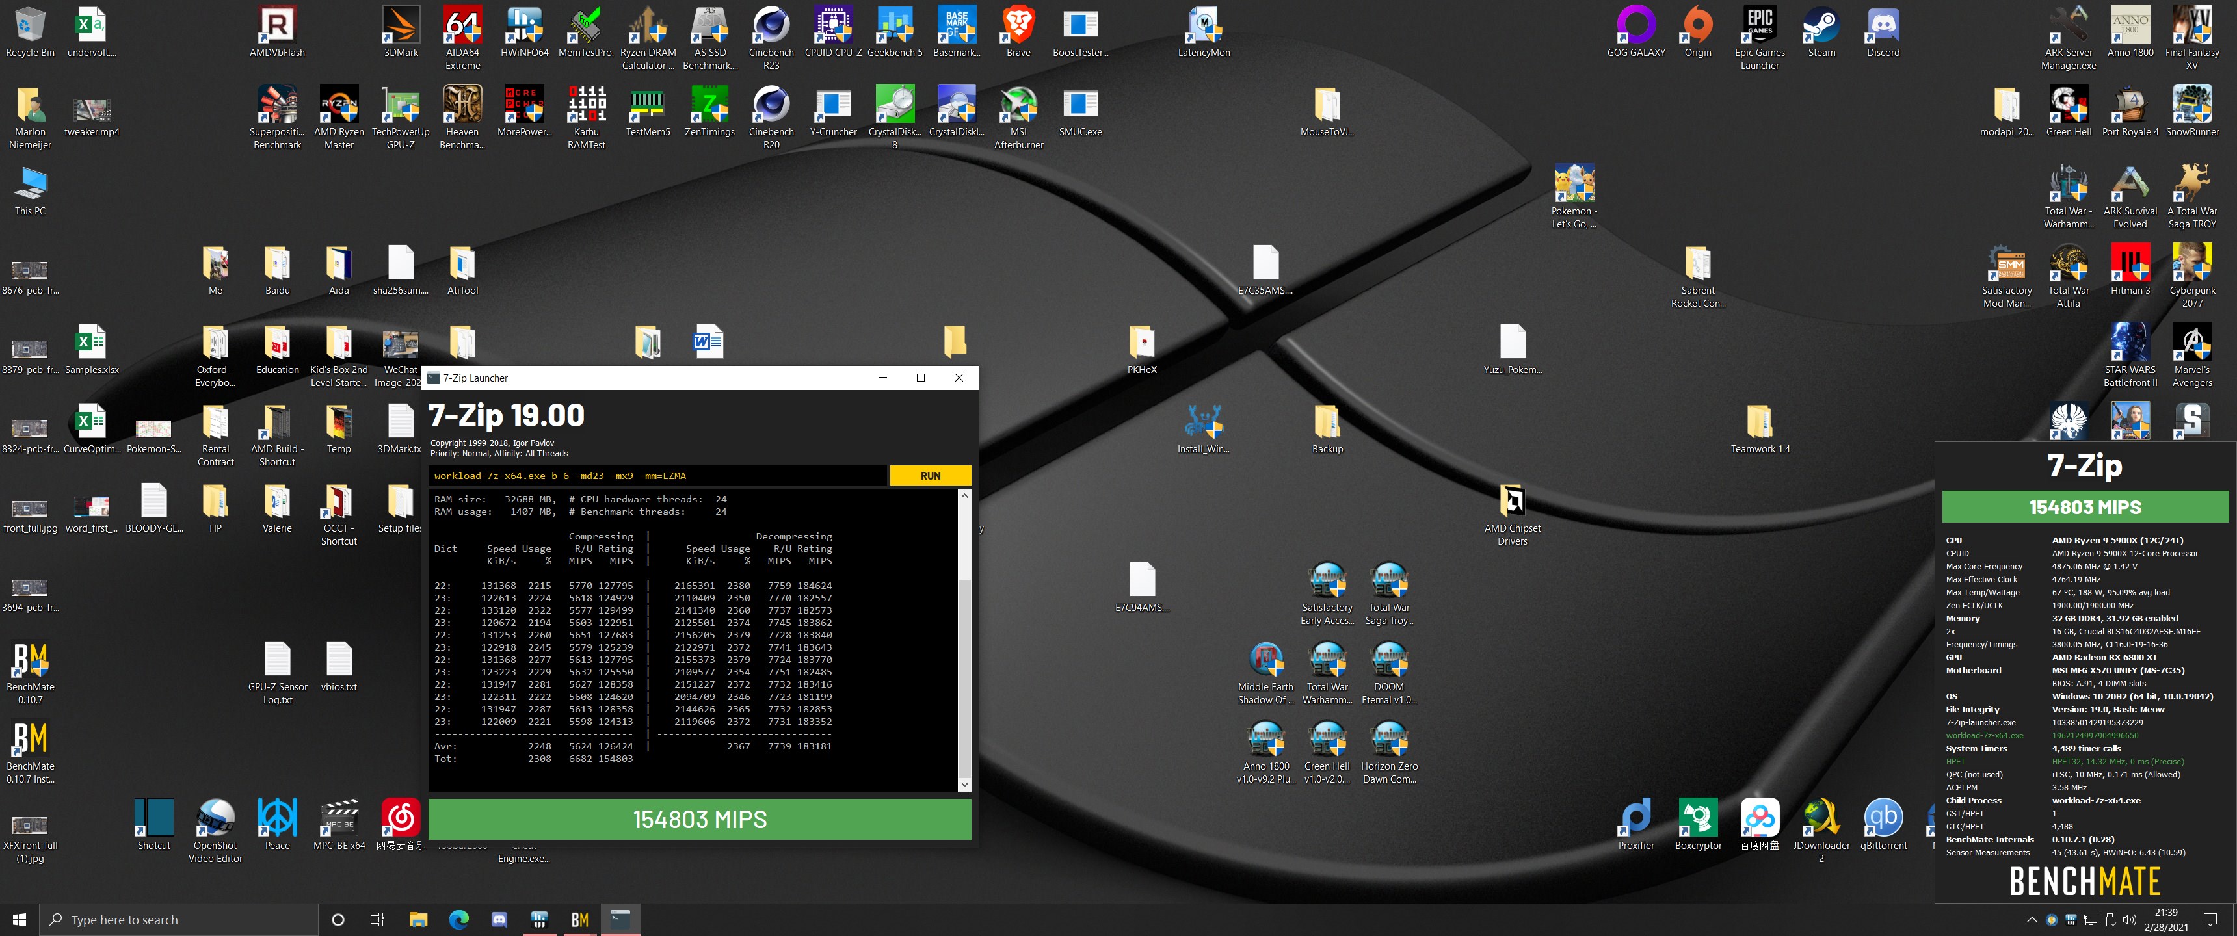The height and width of the screenshot is (936, 2237).
Task: Open the Samples.xlsx desktop file
Action: tap(91, 349)
